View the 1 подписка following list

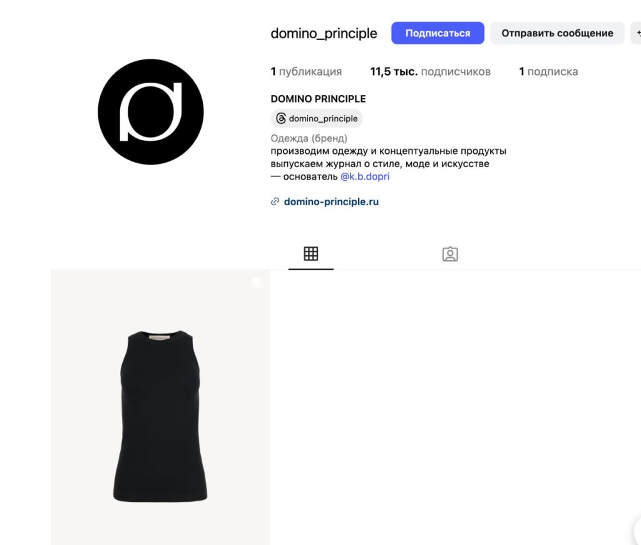(x=548, y=71)
